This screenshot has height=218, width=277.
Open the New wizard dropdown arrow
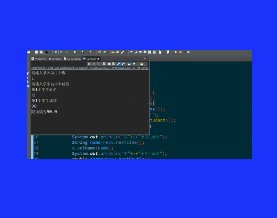point(32,52)
